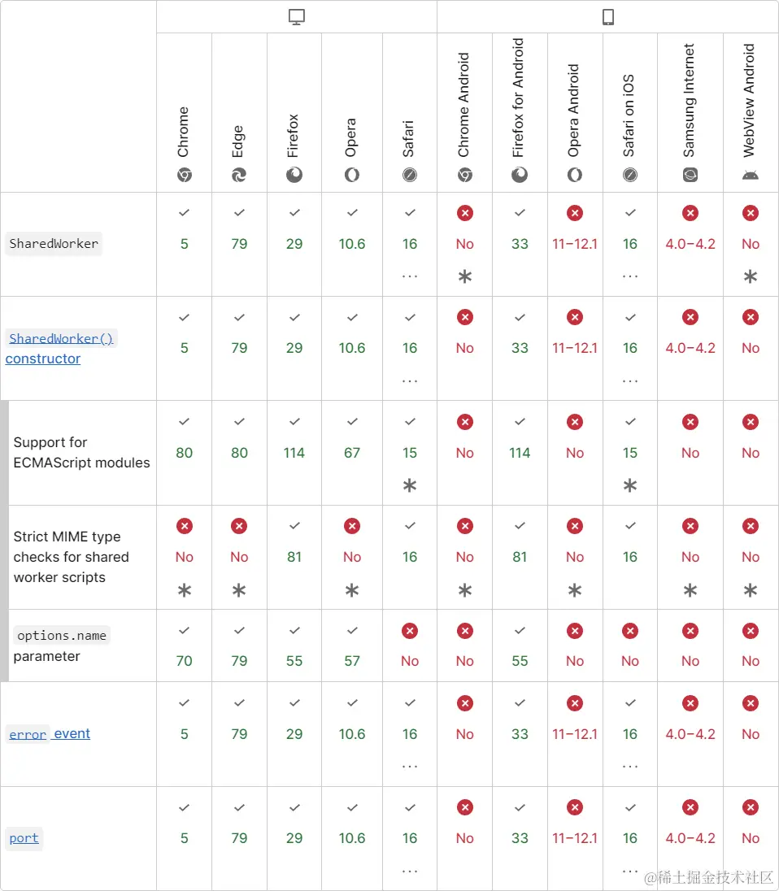The image size is (779, 891).
Task: Click Opera Android 11–12.1 cell in port row
Action: 575,838
